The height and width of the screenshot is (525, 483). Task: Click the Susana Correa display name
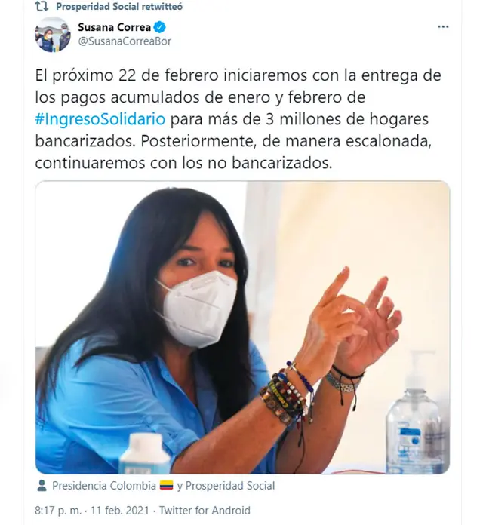(x=114, y=27)
